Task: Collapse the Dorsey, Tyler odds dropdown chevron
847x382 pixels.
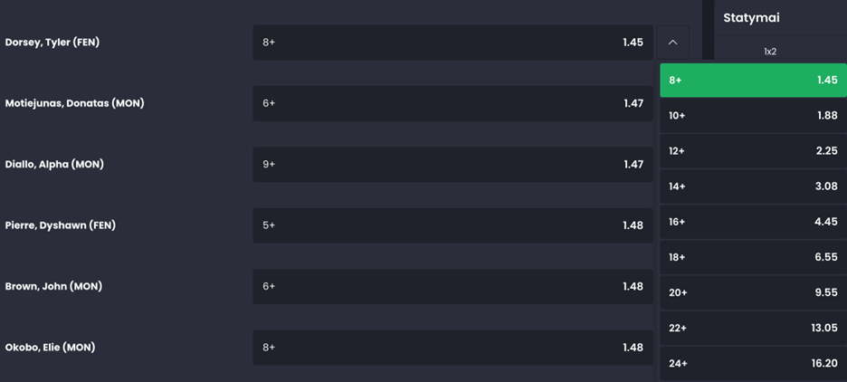Action: (x=672, y=43)
